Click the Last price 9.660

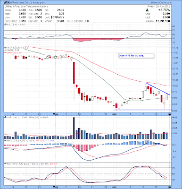tap(167, 17)
